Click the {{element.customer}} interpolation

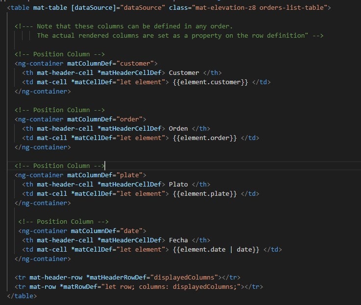click(x=211, y=82)
